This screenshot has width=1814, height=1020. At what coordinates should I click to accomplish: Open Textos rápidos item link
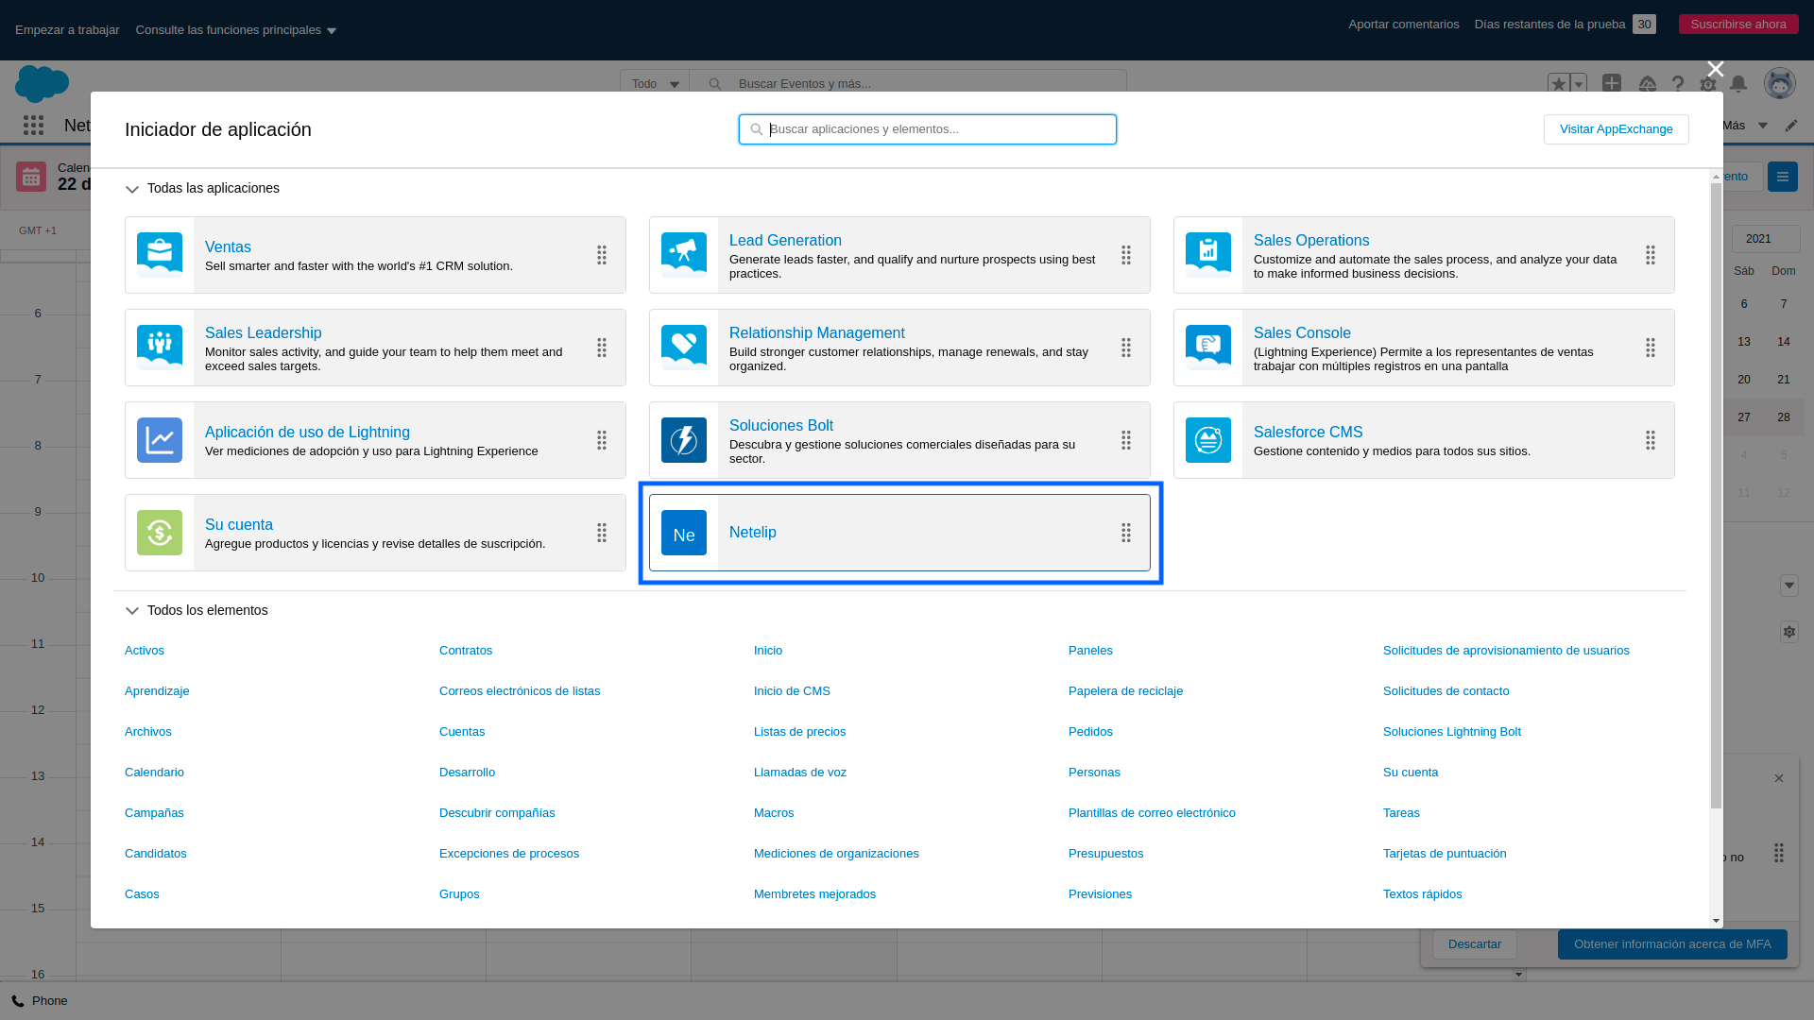[x=1422, y=894]
